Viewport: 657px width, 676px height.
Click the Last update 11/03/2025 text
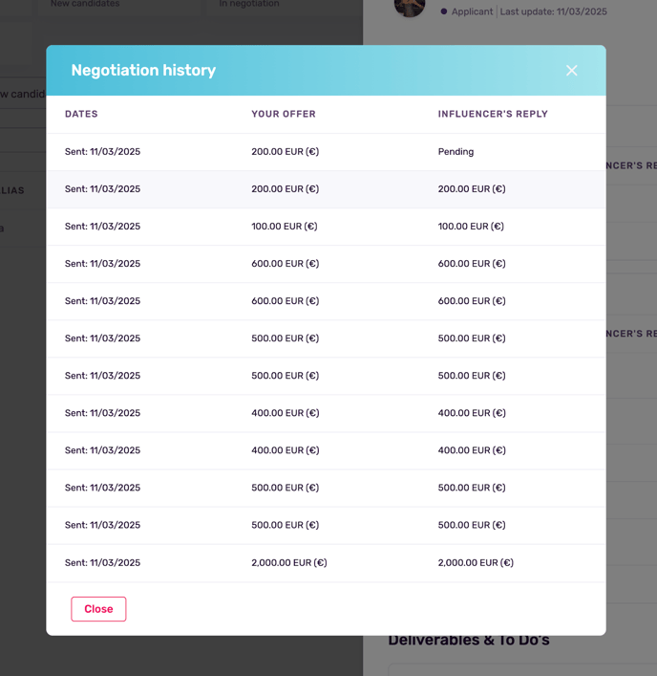pos(553,11)
